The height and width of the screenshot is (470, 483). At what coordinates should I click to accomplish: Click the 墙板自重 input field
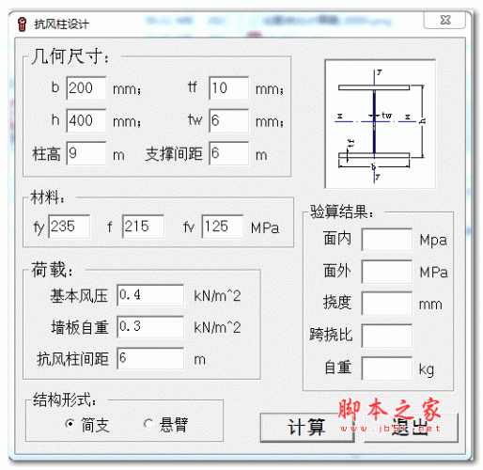coord(150,327)
